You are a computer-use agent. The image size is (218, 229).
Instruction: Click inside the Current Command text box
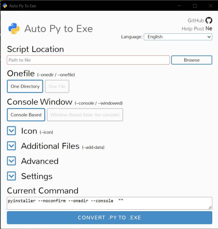point(109,203)
